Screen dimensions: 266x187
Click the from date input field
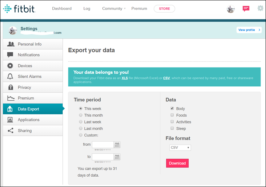pyautogui.click(x=103, y=145)
